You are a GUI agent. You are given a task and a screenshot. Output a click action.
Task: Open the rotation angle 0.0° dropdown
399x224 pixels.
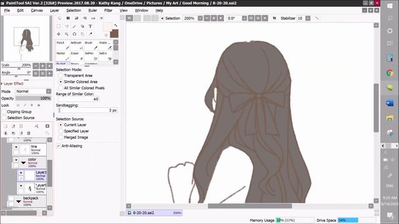[244, 18]
